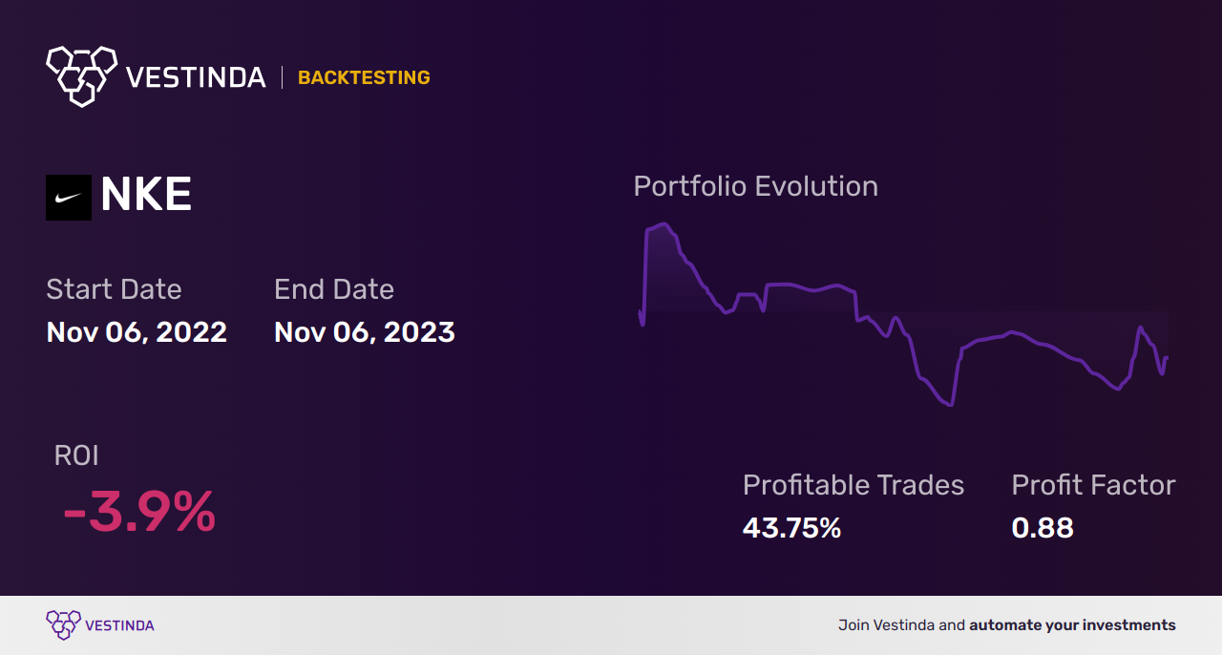Screen dimensions: 1222x655
Task: Click the Portfolio Evolution chart title
Action: (755, 186)
